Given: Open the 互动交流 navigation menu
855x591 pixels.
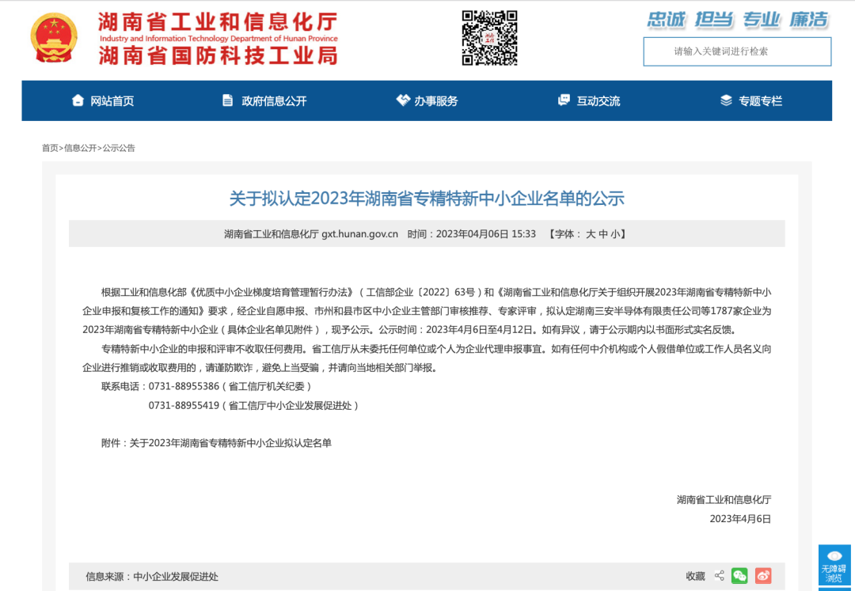Looking at the screenshot, I should pos(598,100).
